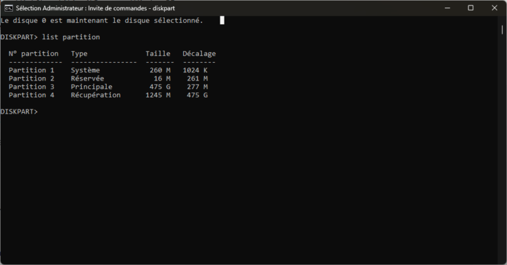This screenshot has width=507, height=265.
Task: Minimize the diskpart command window
Action: (x=448, y=8)
